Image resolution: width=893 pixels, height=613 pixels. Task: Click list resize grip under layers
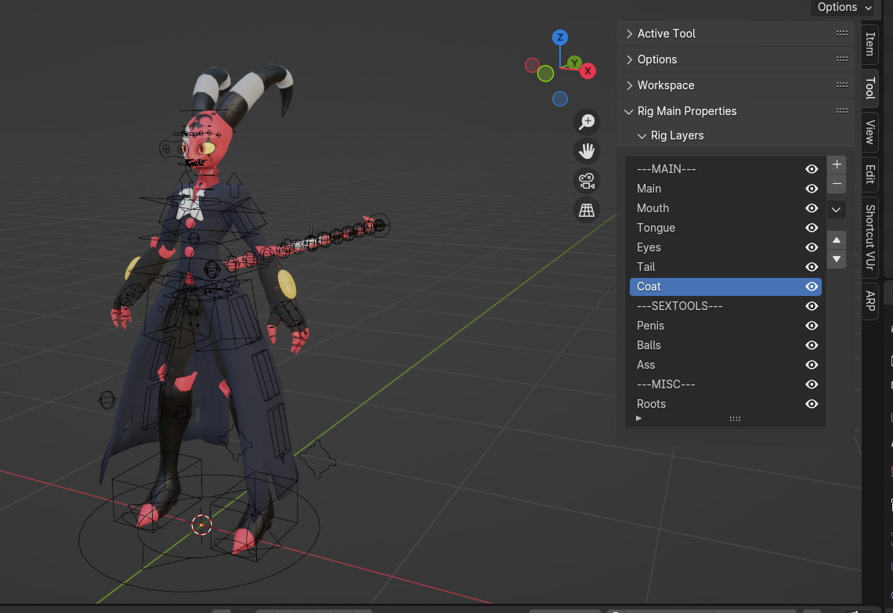tap(735, 418)
